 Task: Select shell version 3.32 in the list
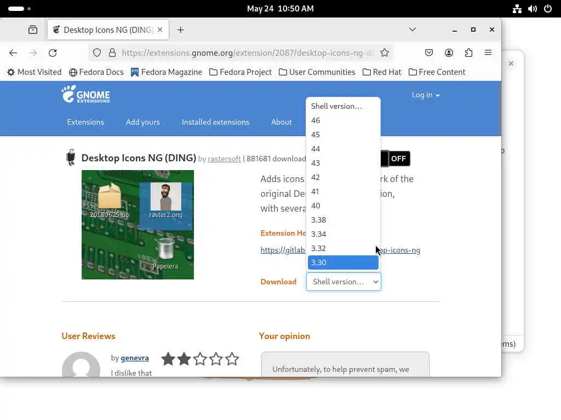(x=343, y=248)
